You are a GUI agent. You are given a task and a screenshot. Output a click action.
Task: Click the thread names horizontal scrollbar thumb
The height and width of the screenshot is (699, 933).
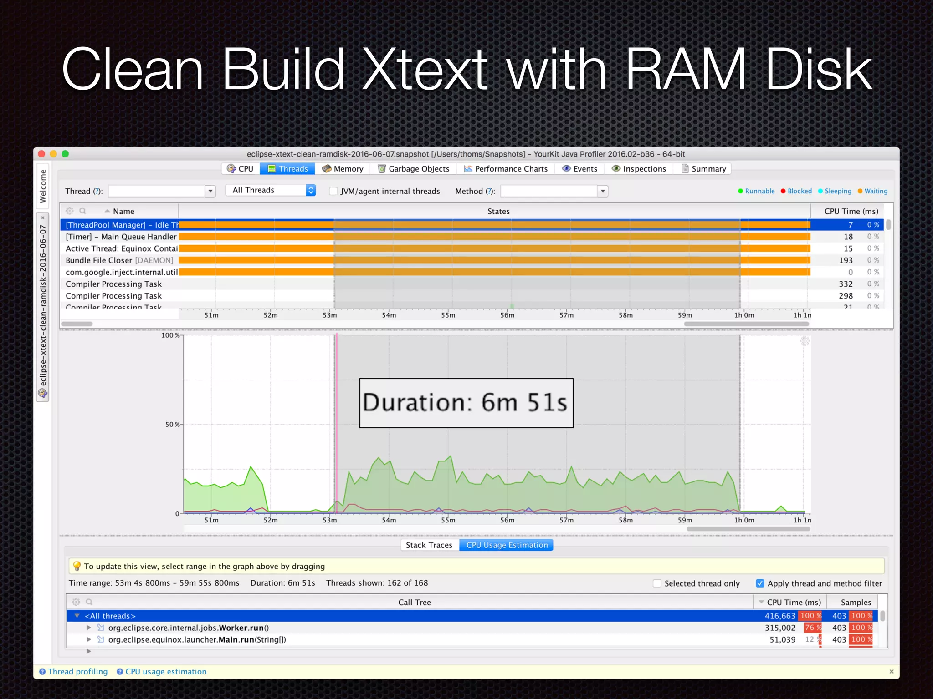(77, 324)
